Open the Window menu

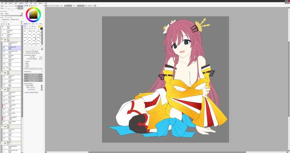click(x=41, y=3)
